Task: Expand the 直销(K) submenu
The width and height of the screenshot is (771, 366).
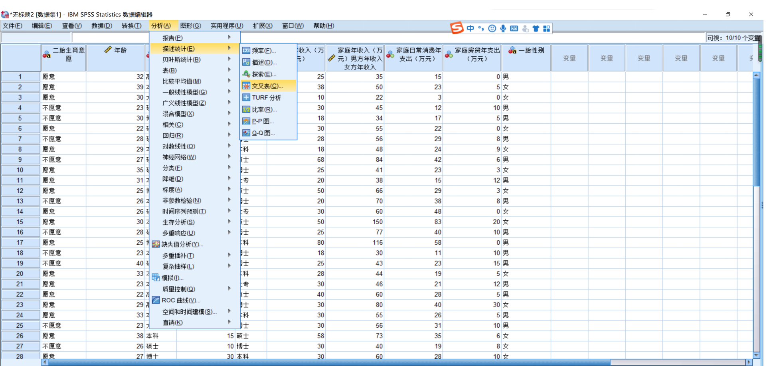Action: click(195, 322)
